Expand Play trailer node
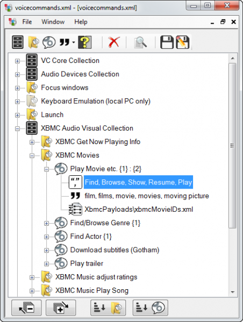 pos(47,264)
